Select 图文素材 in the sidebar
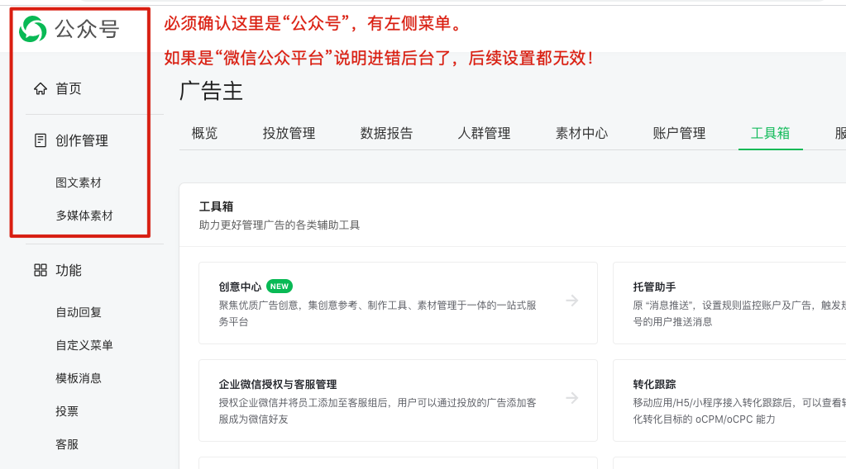 point(79,182)
